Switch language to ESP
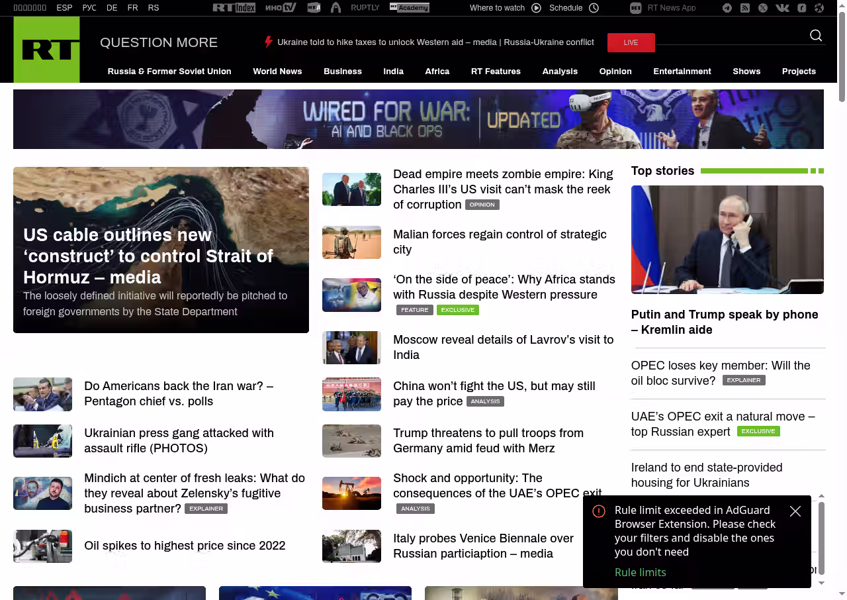The height and width of the screenshot is (600, 847). click(x=64, y=8)
